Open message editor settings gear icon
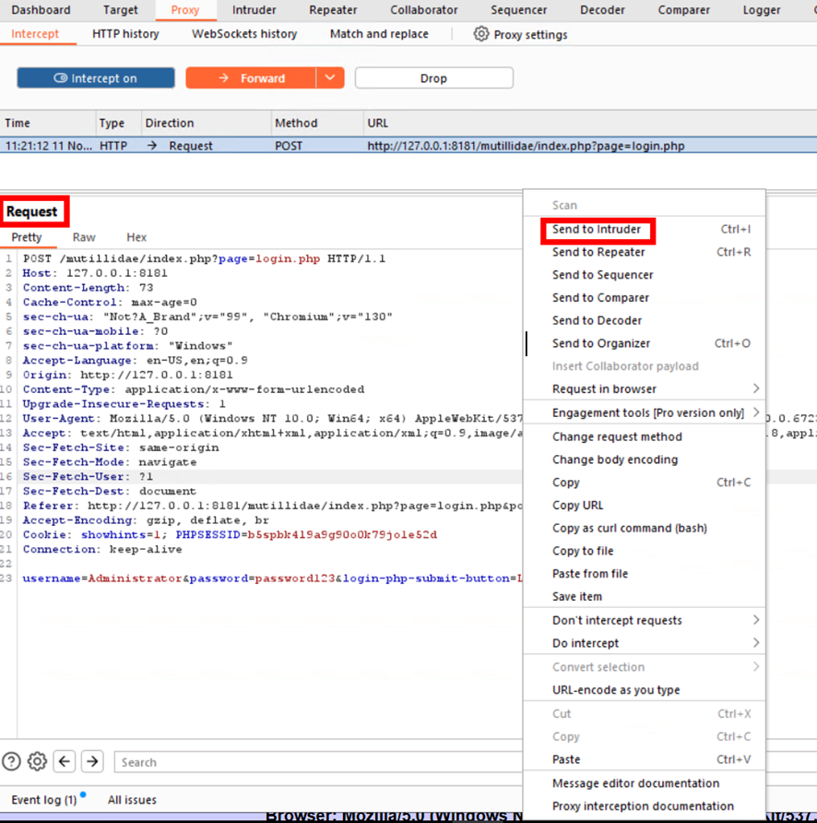817x823 pixels. 37,761
